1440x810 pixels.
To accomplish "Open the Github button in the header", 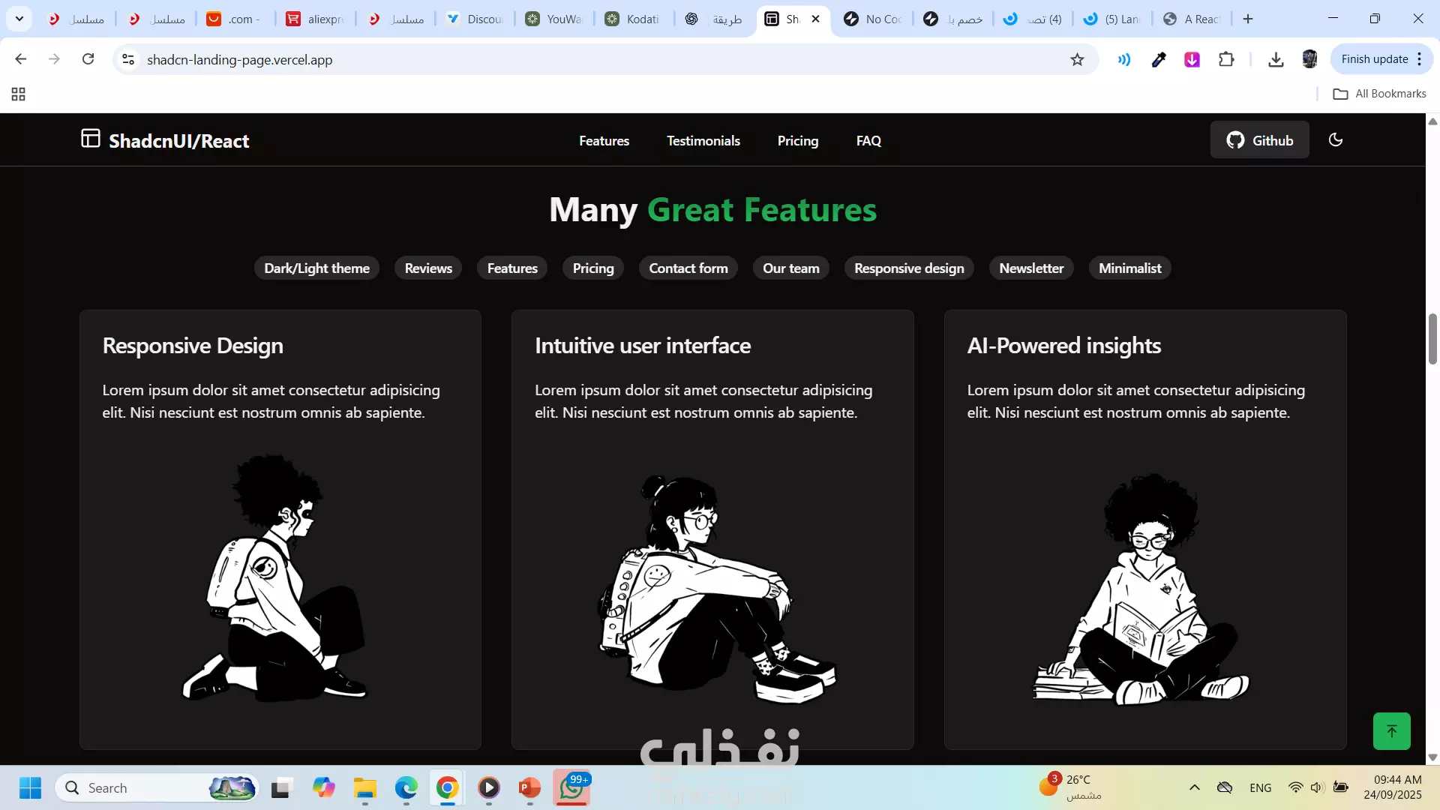I will pyautogui.click(x=1259, y=140).
